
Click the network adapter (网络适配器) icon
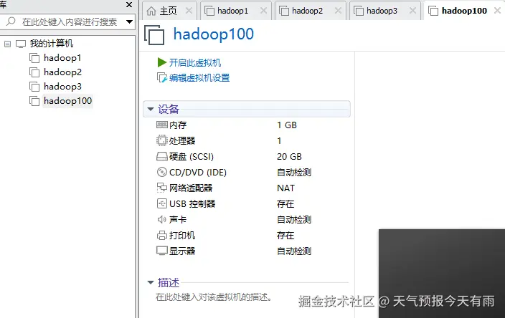[161, 188]
